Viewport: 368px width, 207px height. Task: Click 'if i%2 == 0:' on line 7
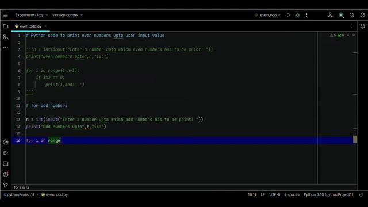pyautogui.click(x=50, y=78)
